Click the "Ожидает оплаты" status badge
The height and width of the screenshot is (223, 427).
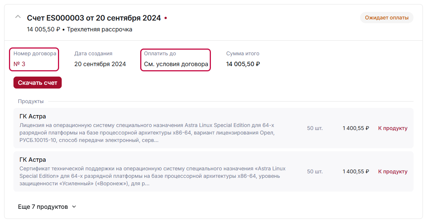coord(386,18)
